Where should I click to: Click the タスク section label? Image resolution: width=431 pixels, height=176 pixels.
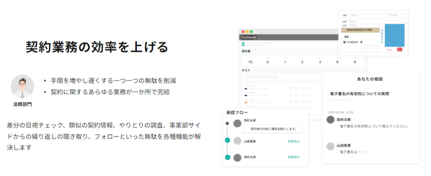pyautogui.click(x=246, y=71)
